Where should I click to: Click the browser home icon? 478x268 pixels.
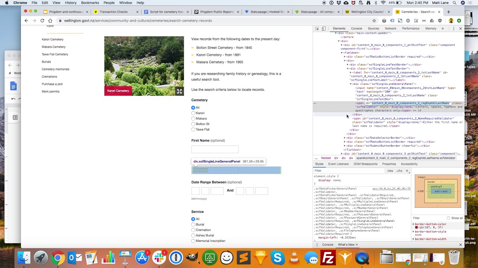(x=50, y=20)
